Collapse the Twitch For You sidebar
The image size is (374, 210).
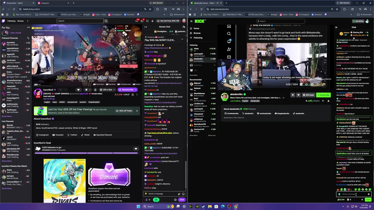(x=28, y=27)
